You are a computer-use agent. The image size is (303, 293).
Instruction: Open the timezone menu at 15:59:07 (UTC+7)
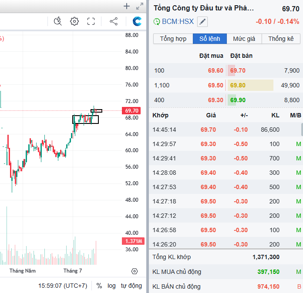[63, 286]
